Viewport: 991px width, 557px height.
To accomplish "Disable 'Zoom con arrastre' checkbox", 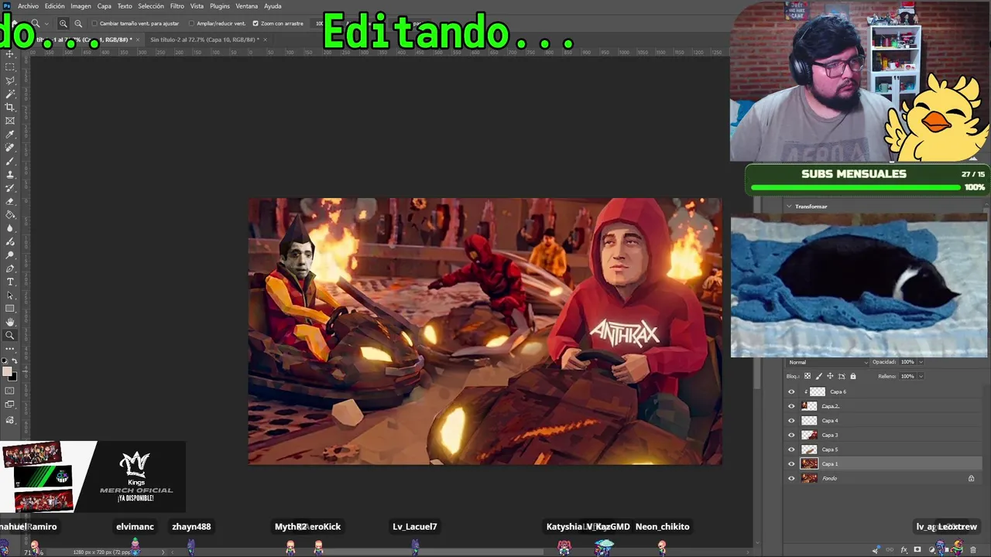I will click(255, 23).
